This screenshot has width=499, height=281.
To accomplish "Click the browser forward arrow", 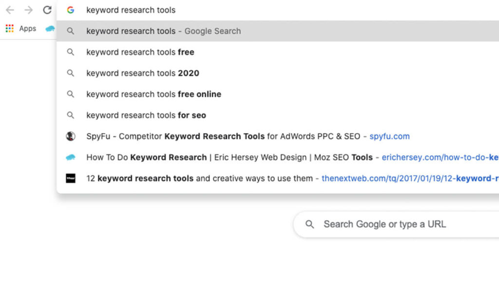I will (x=29, y=10).
